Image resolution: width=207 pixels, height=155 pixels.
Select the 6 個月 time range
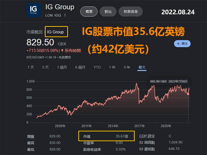pos(80,67)
